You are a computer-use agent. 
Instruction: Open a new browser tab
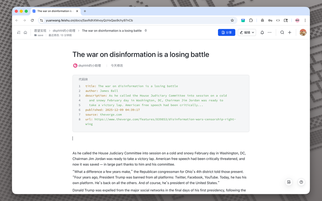pos(85,11)
